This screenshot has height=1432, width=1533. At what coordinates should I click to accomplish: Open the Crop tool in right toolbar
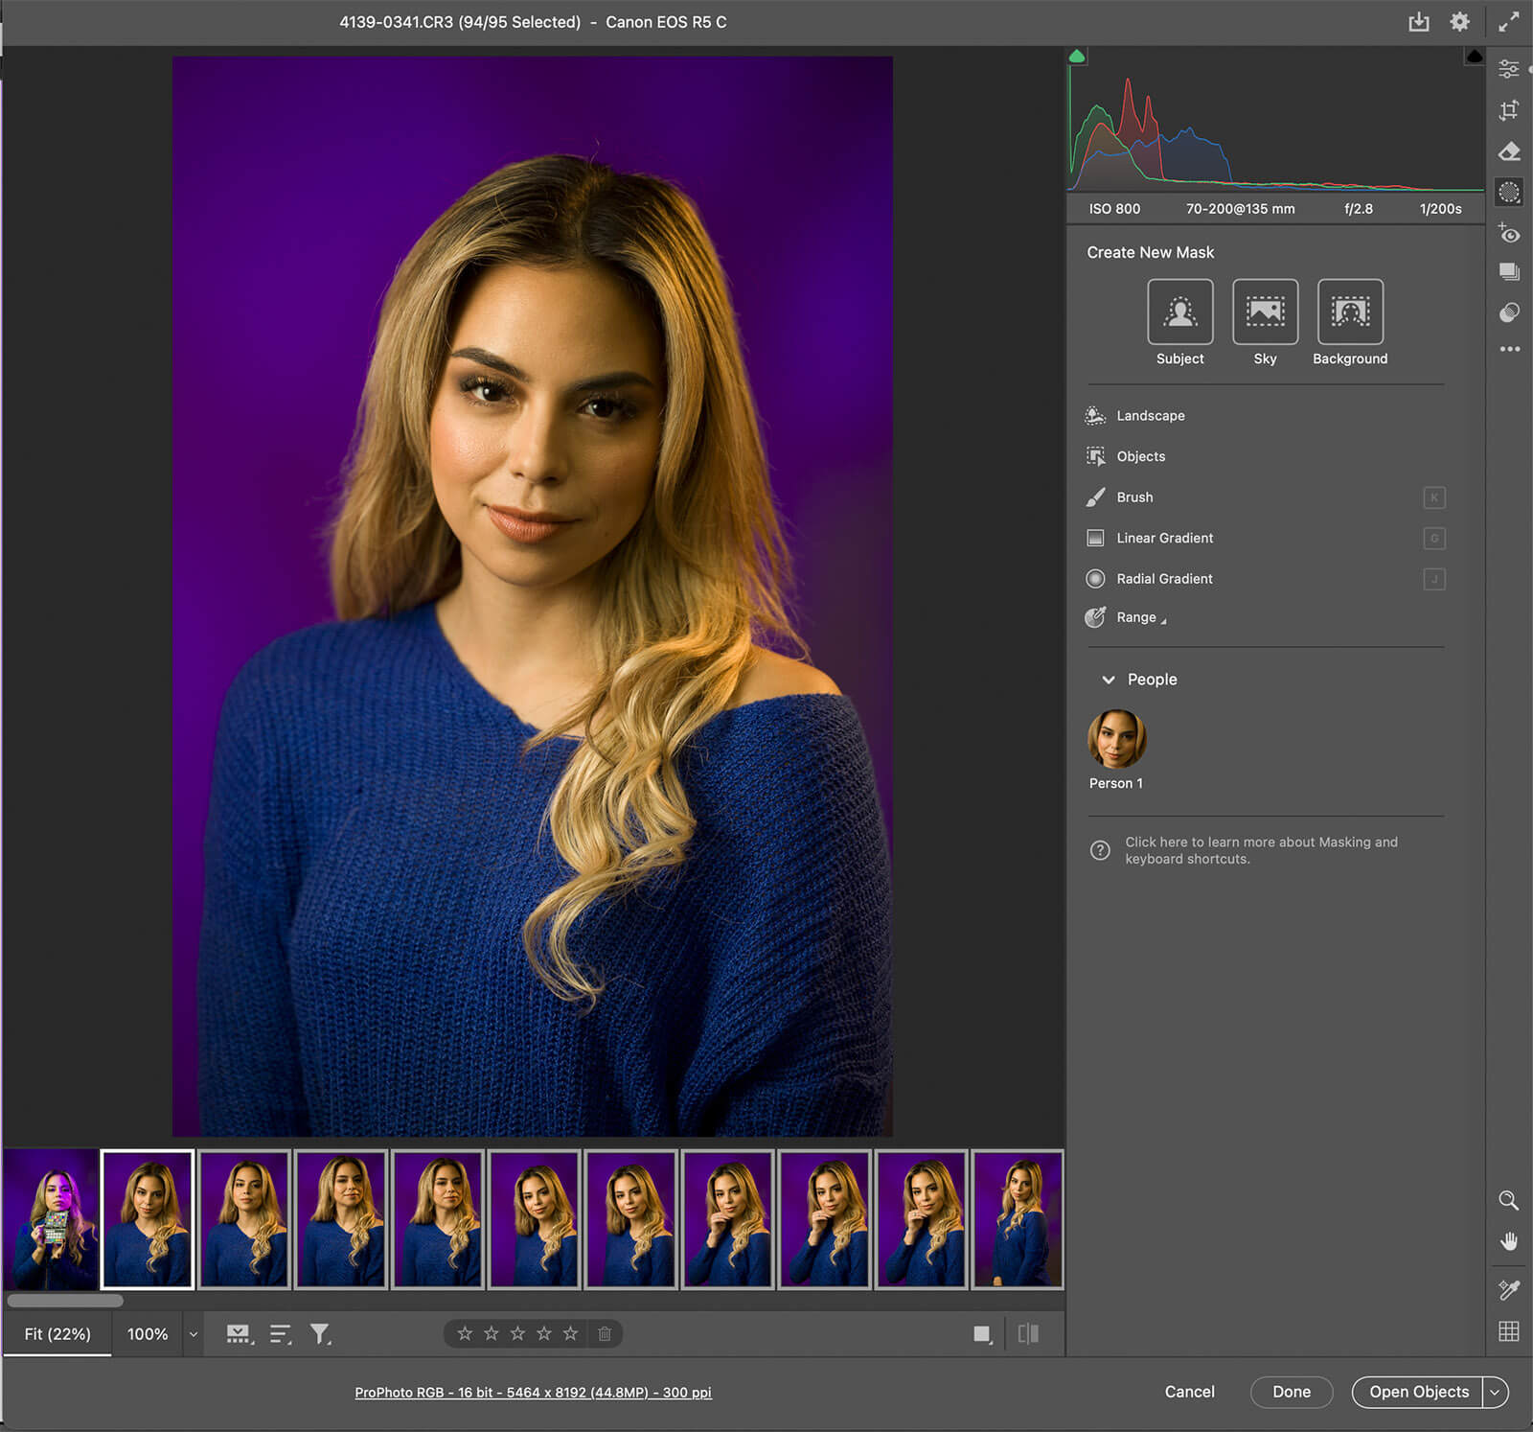tap(1509, 110)
